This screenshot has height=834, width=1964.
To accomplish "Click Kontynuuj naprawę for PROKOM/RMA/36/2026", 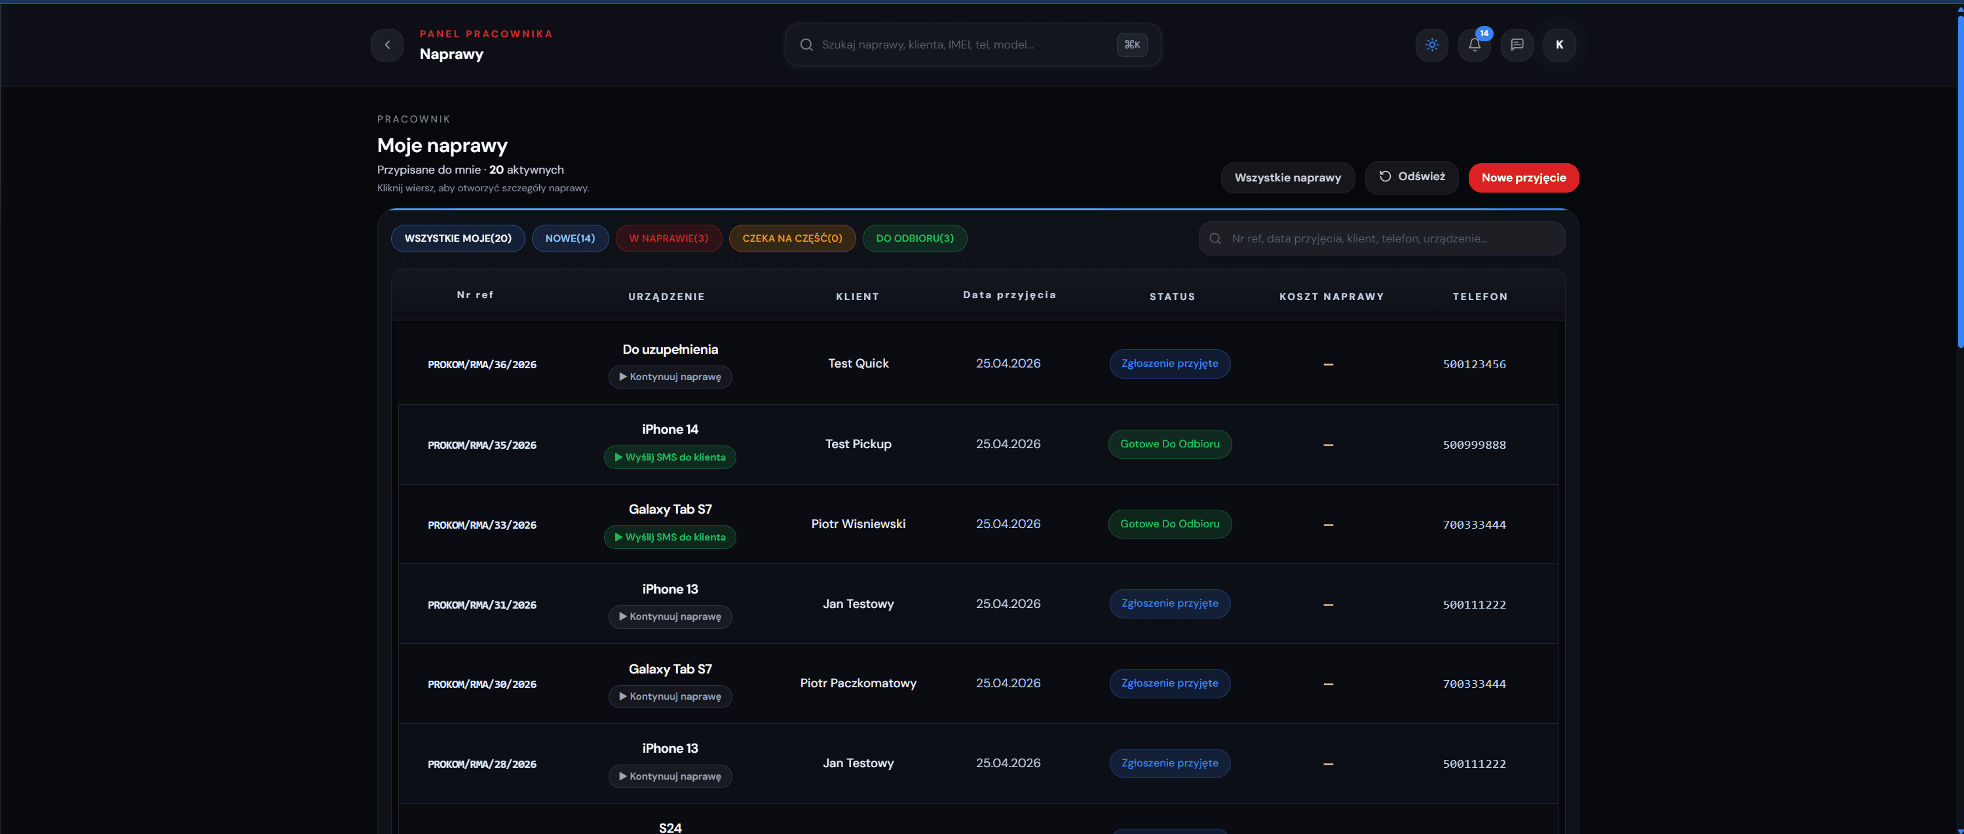I will [670, 377].
